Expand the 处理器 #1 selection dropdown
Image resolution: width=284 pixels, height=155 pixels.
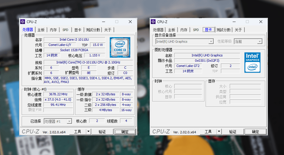tap(69, 121)
